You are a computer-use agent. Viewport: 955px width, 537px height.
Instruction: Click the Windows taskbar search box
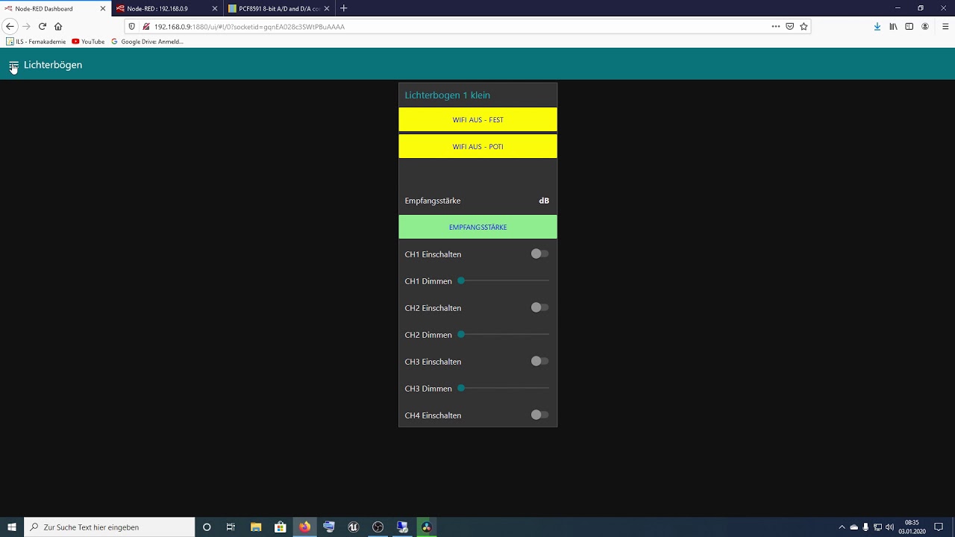click(110, 527)
